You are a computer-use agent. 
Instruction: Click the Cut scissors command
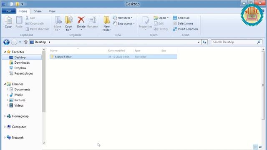pyautogui.click(x=30, y=17)
